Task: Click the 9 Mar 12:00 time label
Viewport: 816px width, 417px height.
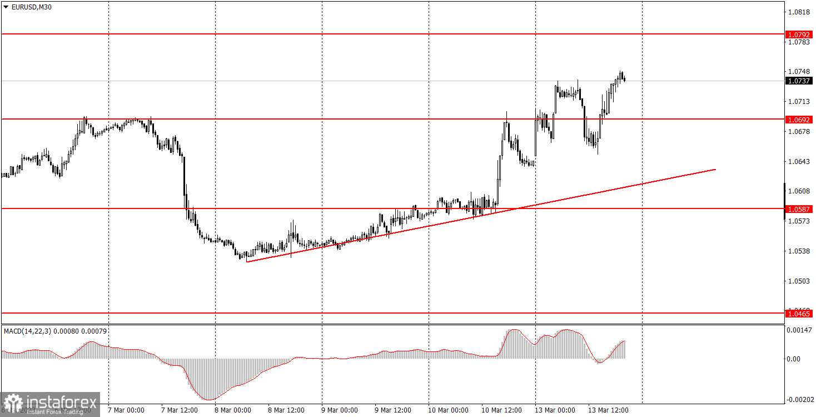Action: (392, 410)
